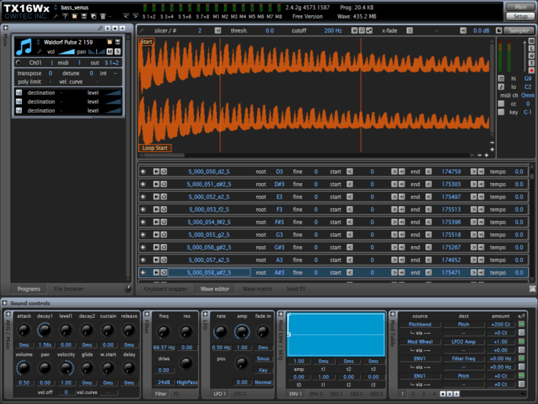Click the filter freq knob

coord(164,332)
